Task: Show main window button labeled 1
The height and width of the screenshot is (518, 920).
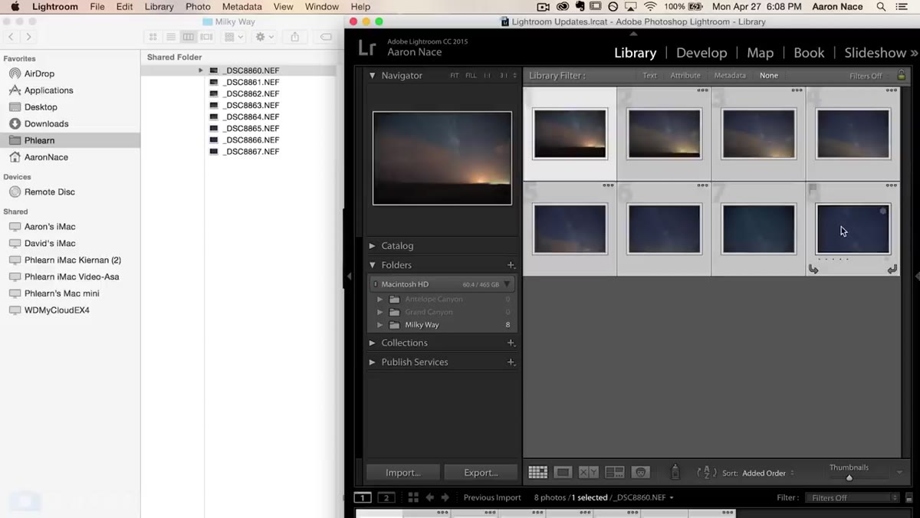Action: 362,497
